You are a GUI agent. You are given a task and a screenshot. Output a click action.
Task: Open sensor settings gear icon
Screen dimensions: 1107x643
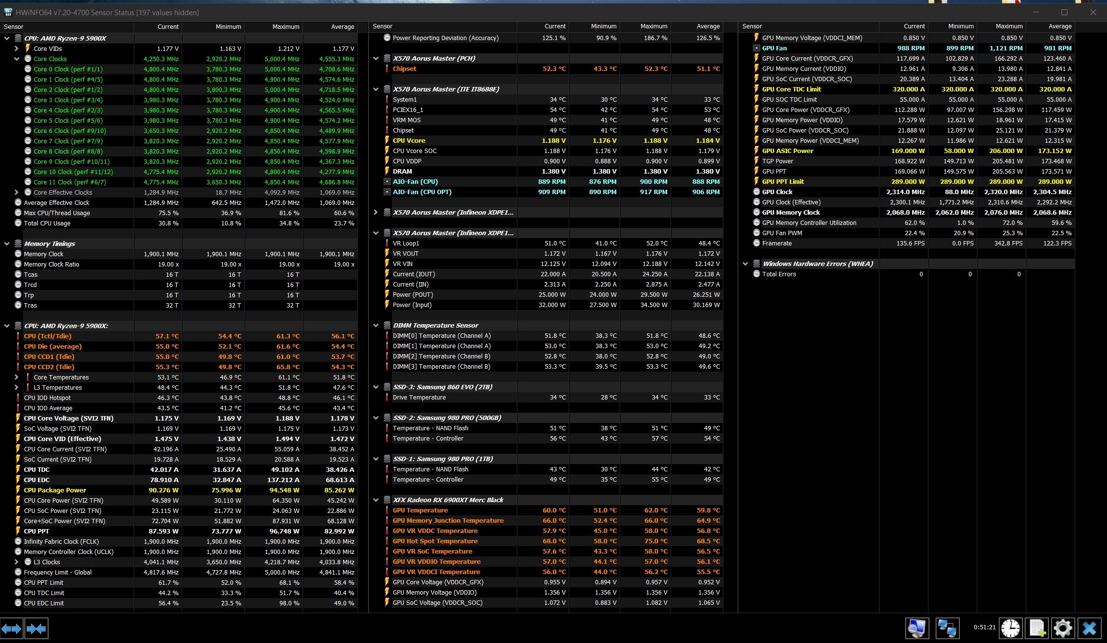[x=1062, y=628]
